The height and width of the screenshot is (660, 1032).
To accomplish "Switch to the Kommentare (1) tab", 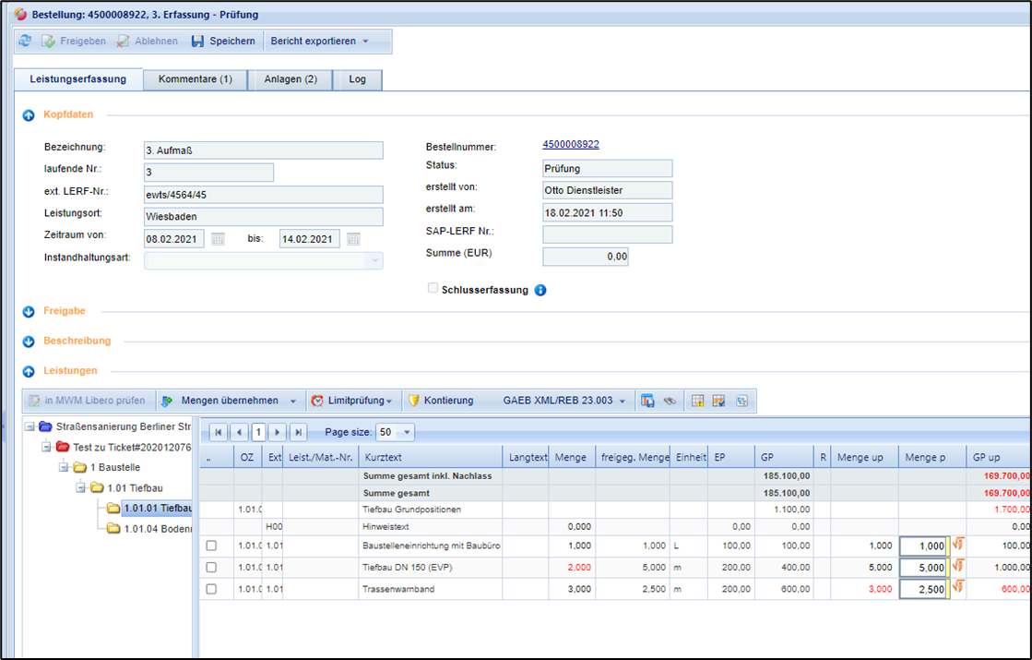I will 196,79.
